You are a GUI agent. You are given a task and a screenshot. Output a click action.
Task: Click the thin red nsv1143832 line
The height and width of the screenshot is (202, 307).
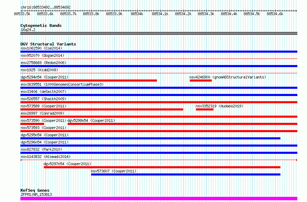pos(159,160)
